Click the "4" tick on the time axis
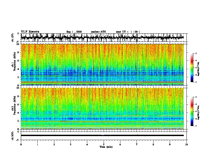Image resolution: width=210 pixels, height=162 pixels. (x=87, y=145)
